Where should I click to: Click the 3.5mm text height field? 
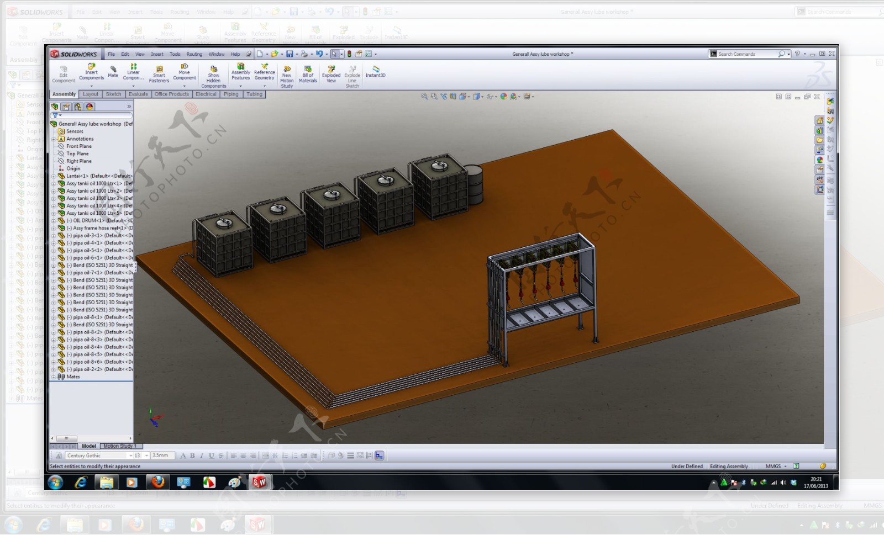click(163, 455)
